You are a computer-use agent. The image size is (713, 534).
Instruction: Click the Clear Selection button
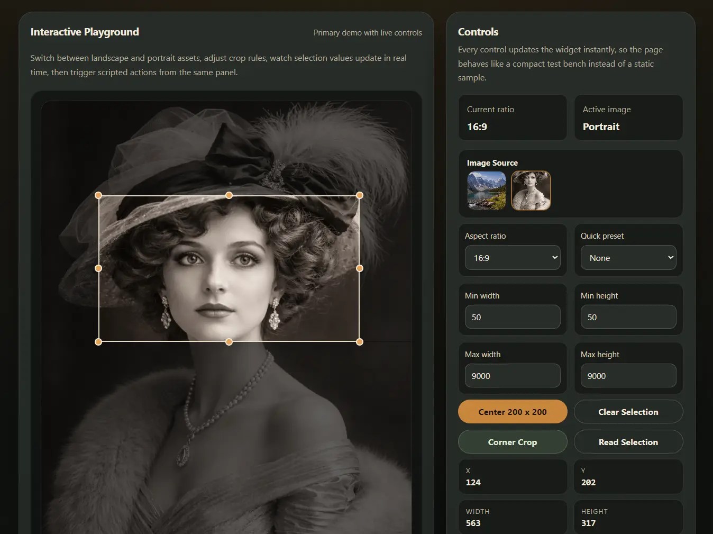tap(628, 411)
